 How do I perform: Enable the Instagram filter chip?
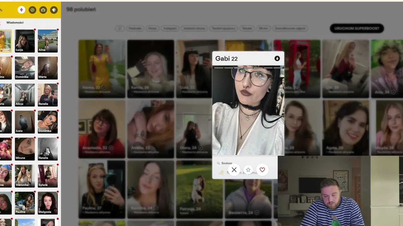pyautogui.click(x=170, y=28)
